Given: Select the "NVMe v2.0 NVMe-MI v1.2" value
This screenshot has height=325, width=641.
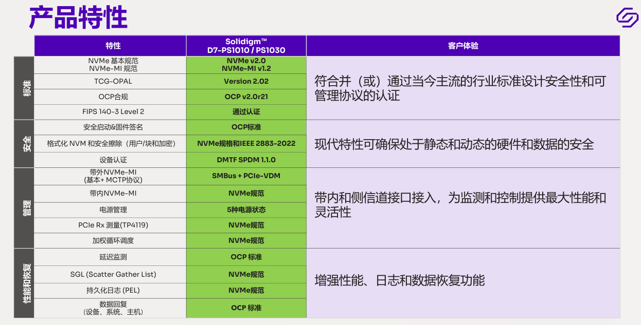Looking at the screenshot, I should 246,65.
